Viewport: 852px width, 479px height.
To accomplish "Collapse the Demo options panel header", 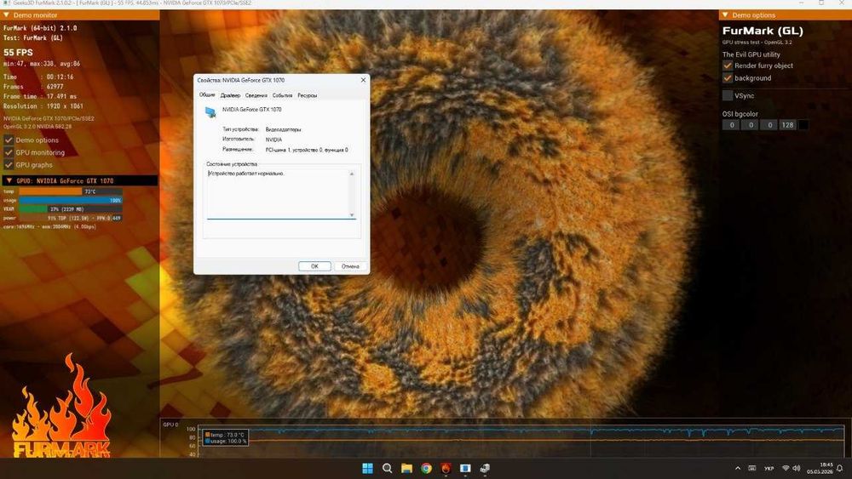I will pos(725,15).
